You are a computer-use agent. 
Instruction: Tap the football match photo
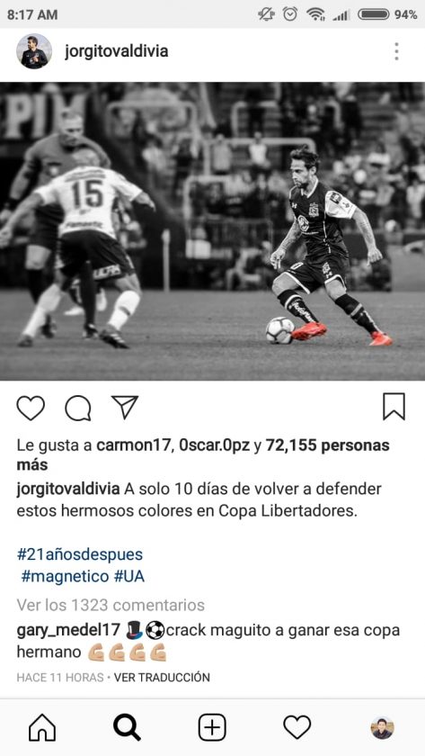pos(212,231)
